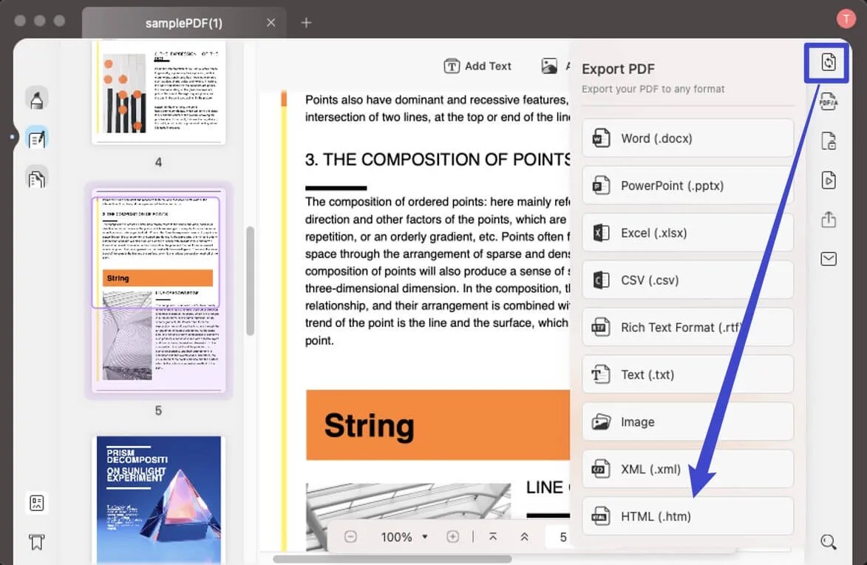
Task: Click the thumbnail panel vertical scrollbar
Action: click(251, 280)
